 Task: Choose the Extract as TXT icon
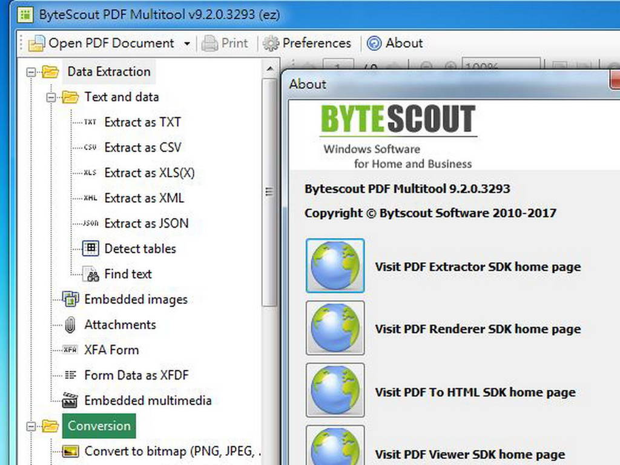pyautogui.click(x=90, y=122)
